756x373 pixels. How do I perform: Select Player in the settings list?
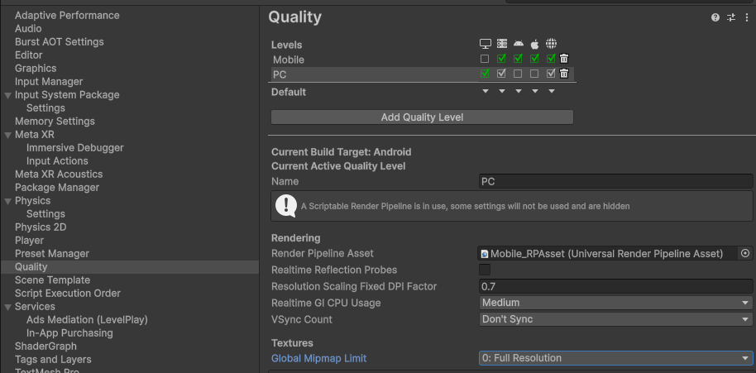coord(30,241)
